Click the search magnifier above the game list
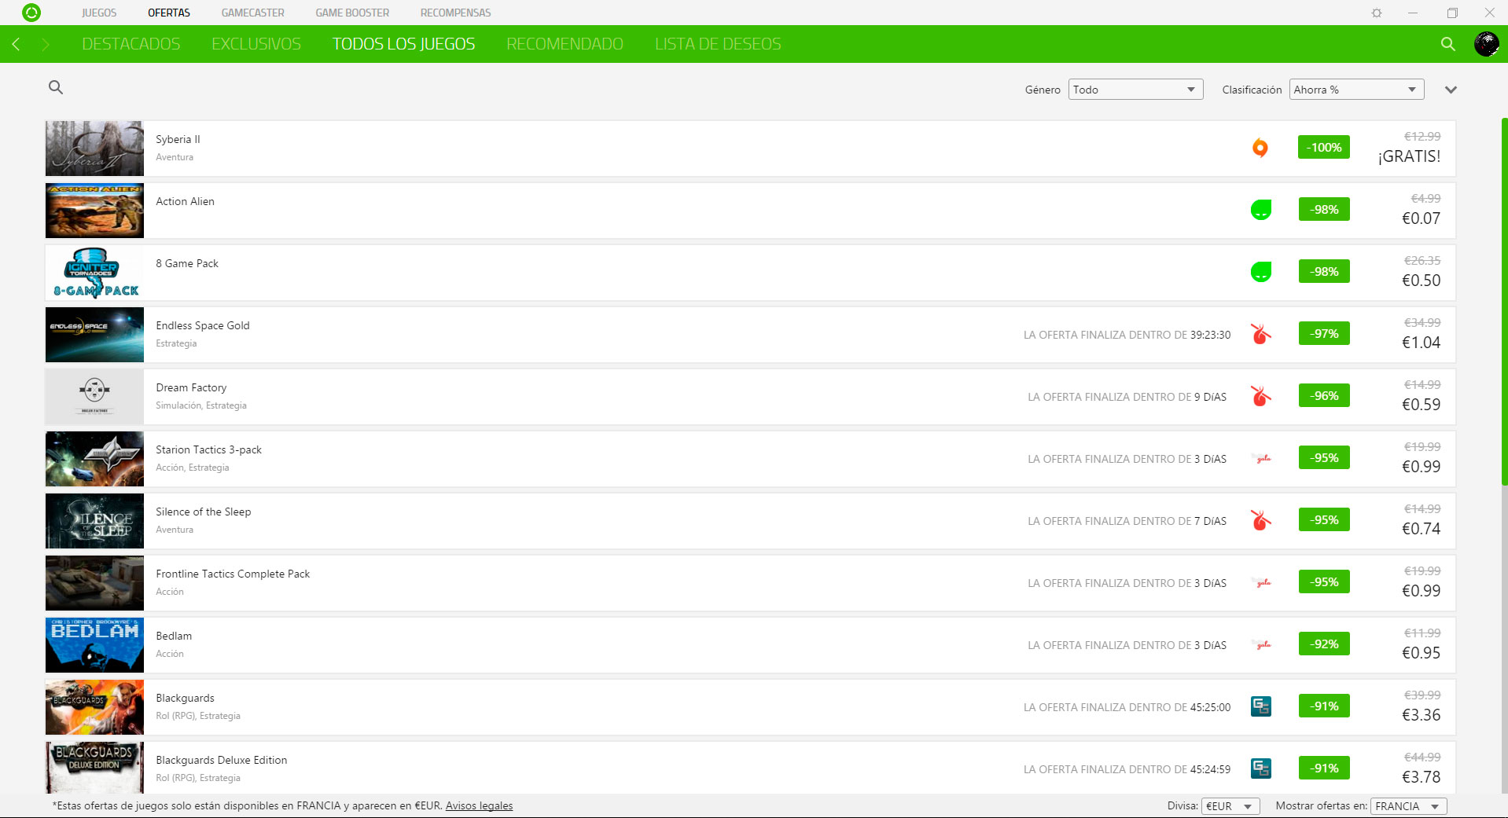The width and height of the screenshot is (1508, 818). click(x=56, y=87)
